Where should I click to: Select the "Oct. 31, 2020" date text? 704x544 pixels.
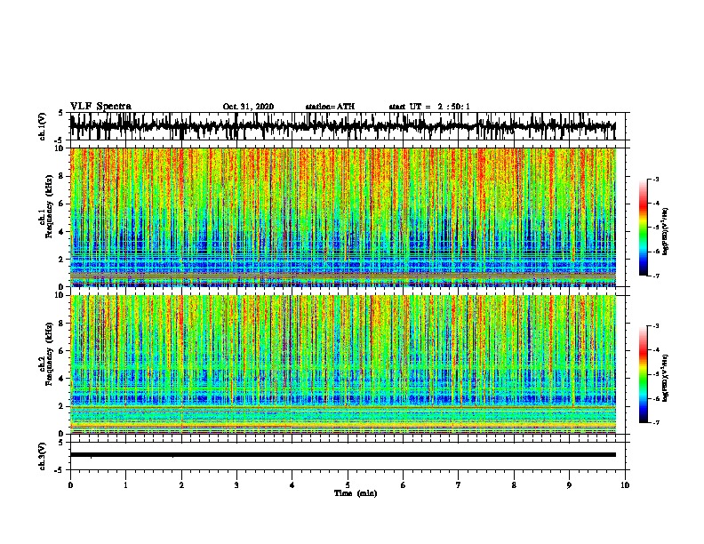click(x=248, y=107)
